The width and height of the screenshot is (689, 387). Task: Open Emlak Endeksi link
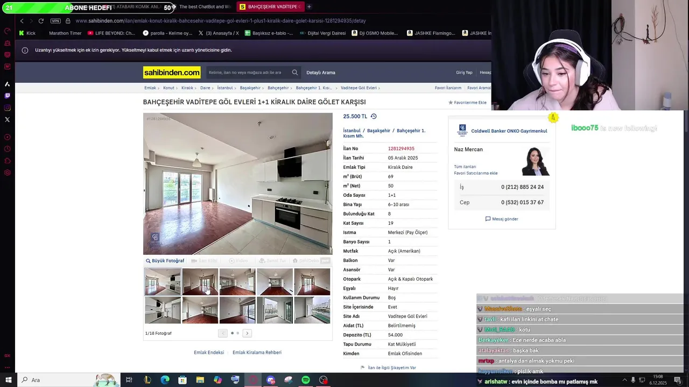pyautogui.click(x=209, y=353)
